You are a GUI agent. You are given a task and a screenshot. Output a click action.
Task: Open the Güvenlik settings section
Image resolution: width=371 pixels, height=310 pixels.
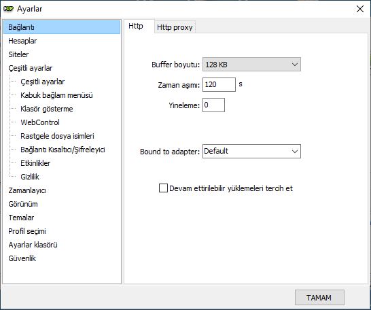22,258
